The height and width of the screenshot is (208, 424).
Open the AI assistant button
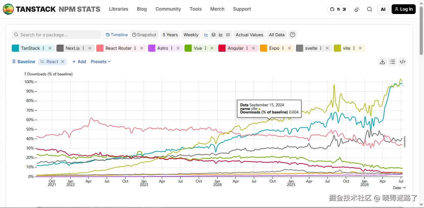[x=383, y=9]
